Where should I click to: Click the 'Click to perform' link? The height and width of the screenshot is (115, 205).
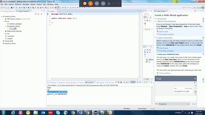[165, 73]
